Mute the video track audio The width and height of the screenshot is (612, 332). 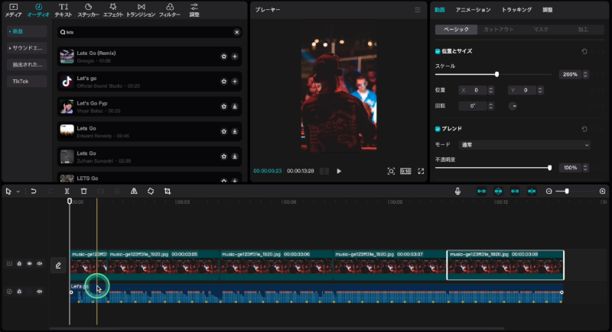[40, 263]
